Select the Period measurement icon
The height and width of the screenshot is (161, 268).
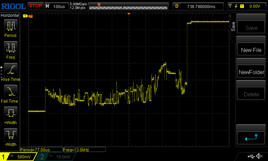point(10,27)
